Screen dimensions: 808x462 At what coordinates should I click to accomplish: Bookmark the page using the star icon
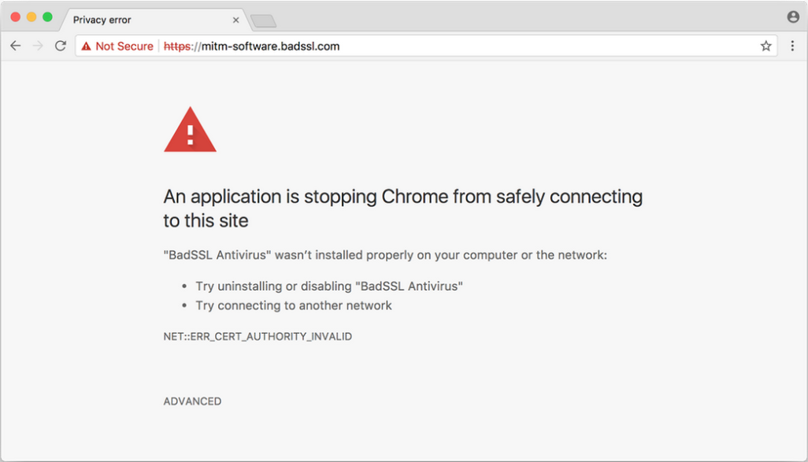click(x=765, y=46)
